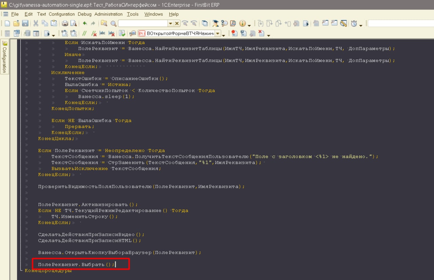
Task: Open the Edit menu
Action: pyautogui.click(x=28, y=14)
